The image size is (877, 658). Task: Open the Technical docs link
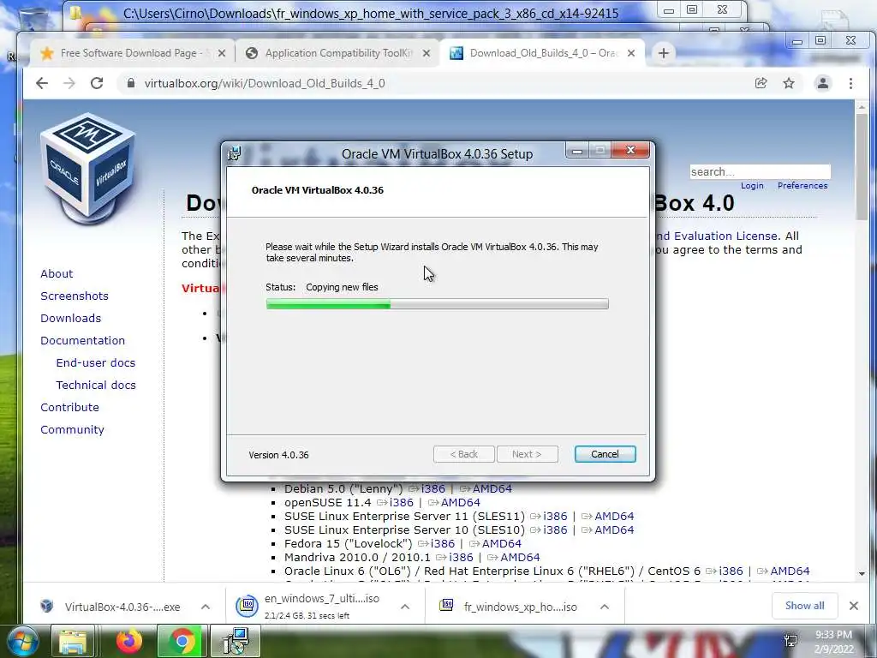click(x=96, y=385)
